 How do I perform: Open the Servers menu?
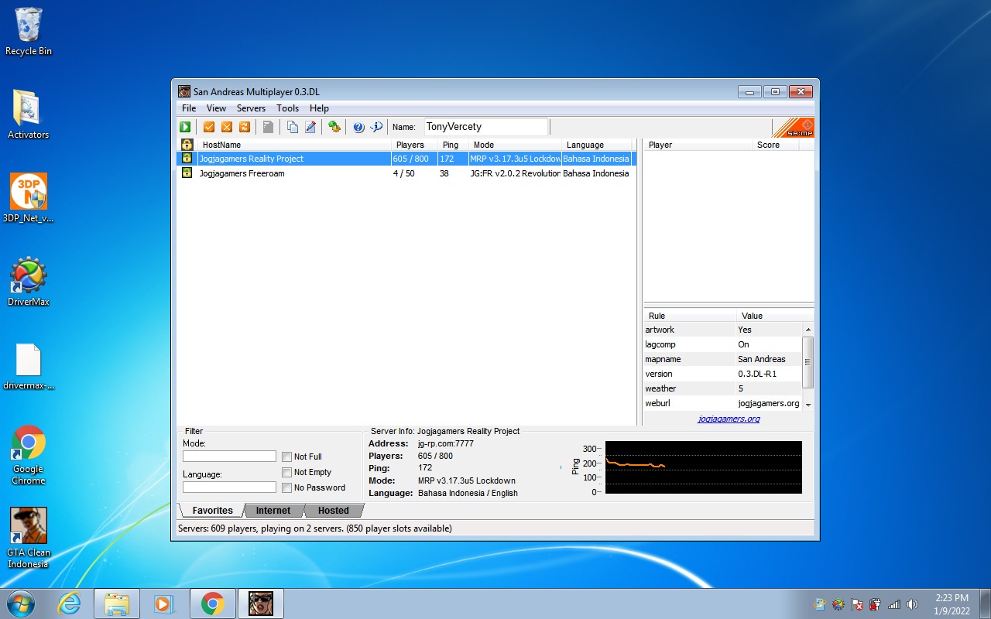coord(251,108)
